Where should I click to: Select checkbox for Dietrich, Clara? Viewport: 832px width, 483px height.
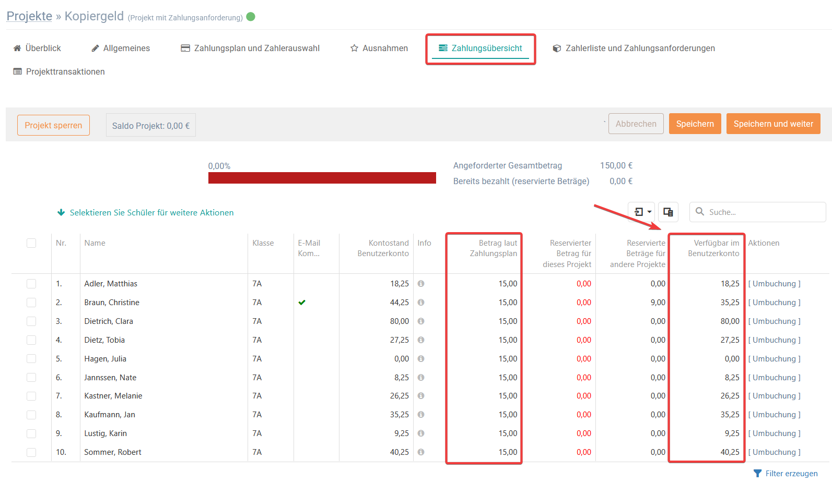(31, 321)
